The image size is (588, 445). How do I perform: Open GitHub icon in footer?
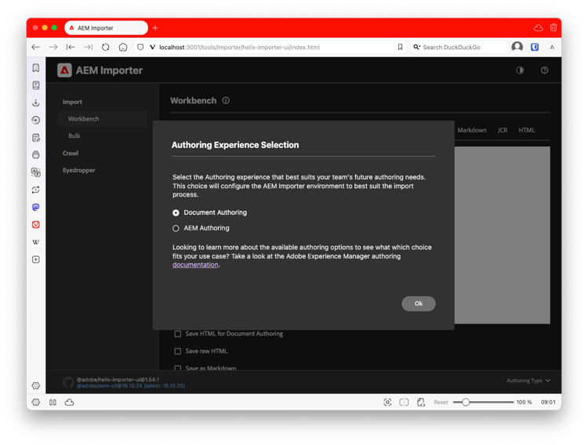[68, 382]
